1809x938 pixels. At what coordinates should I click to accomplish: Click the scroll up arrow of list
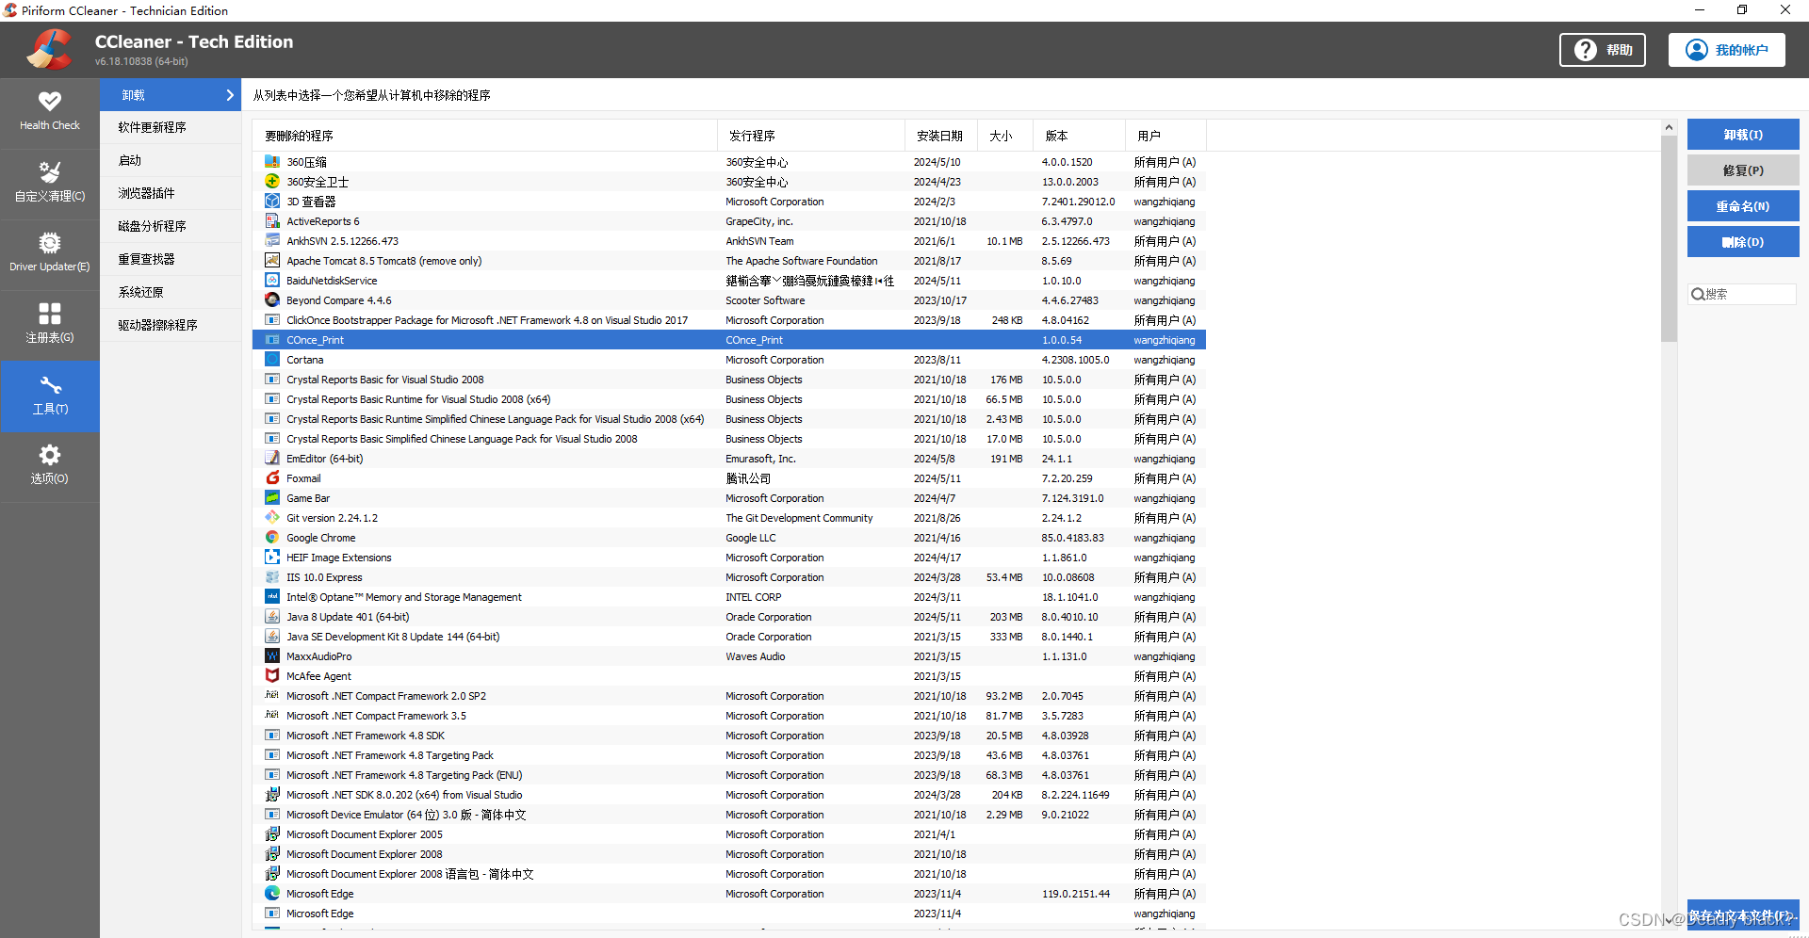coord(1669,127)
